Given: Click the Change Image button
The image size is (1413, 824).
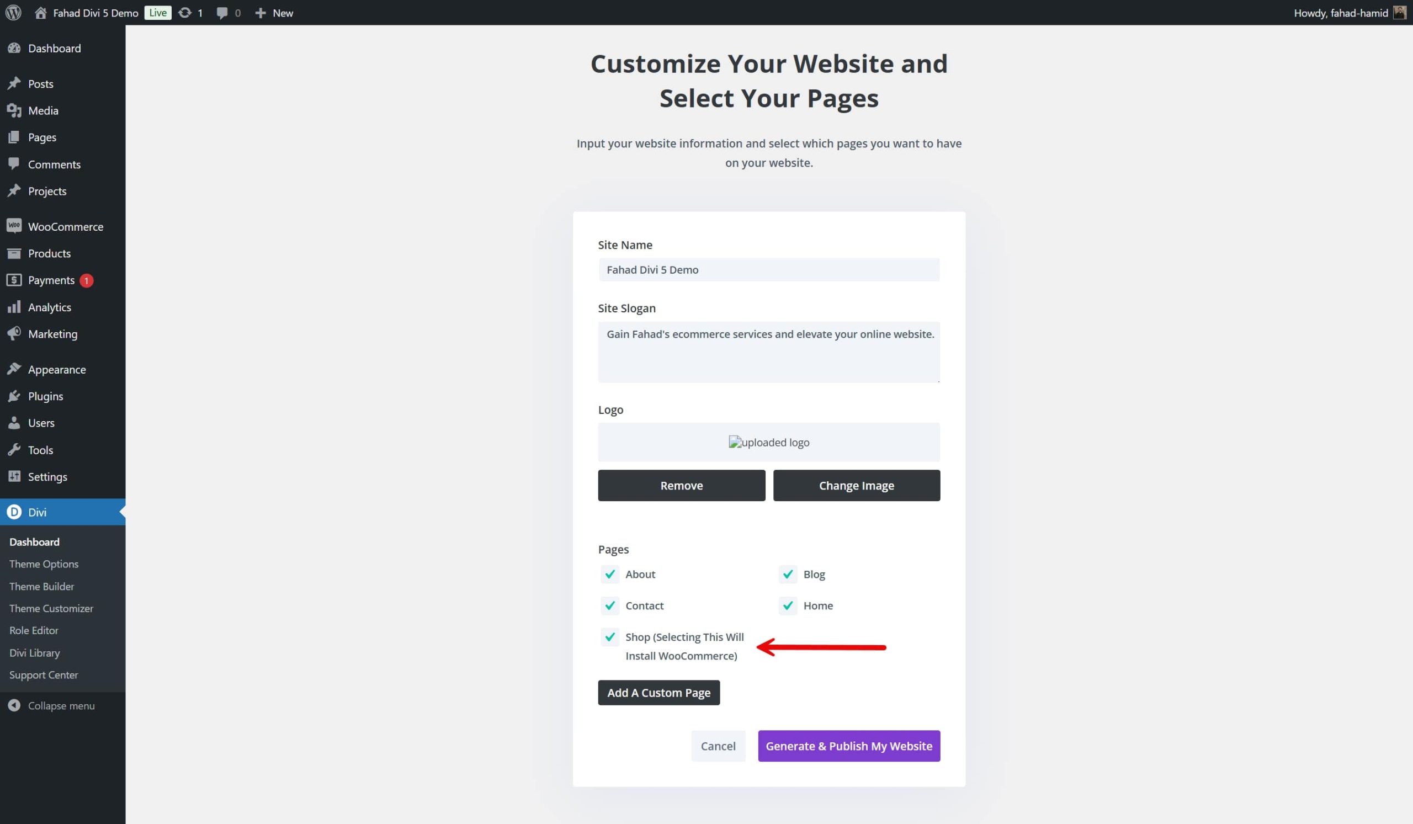Looking at the screenshot, I should [x=856, y=485].
